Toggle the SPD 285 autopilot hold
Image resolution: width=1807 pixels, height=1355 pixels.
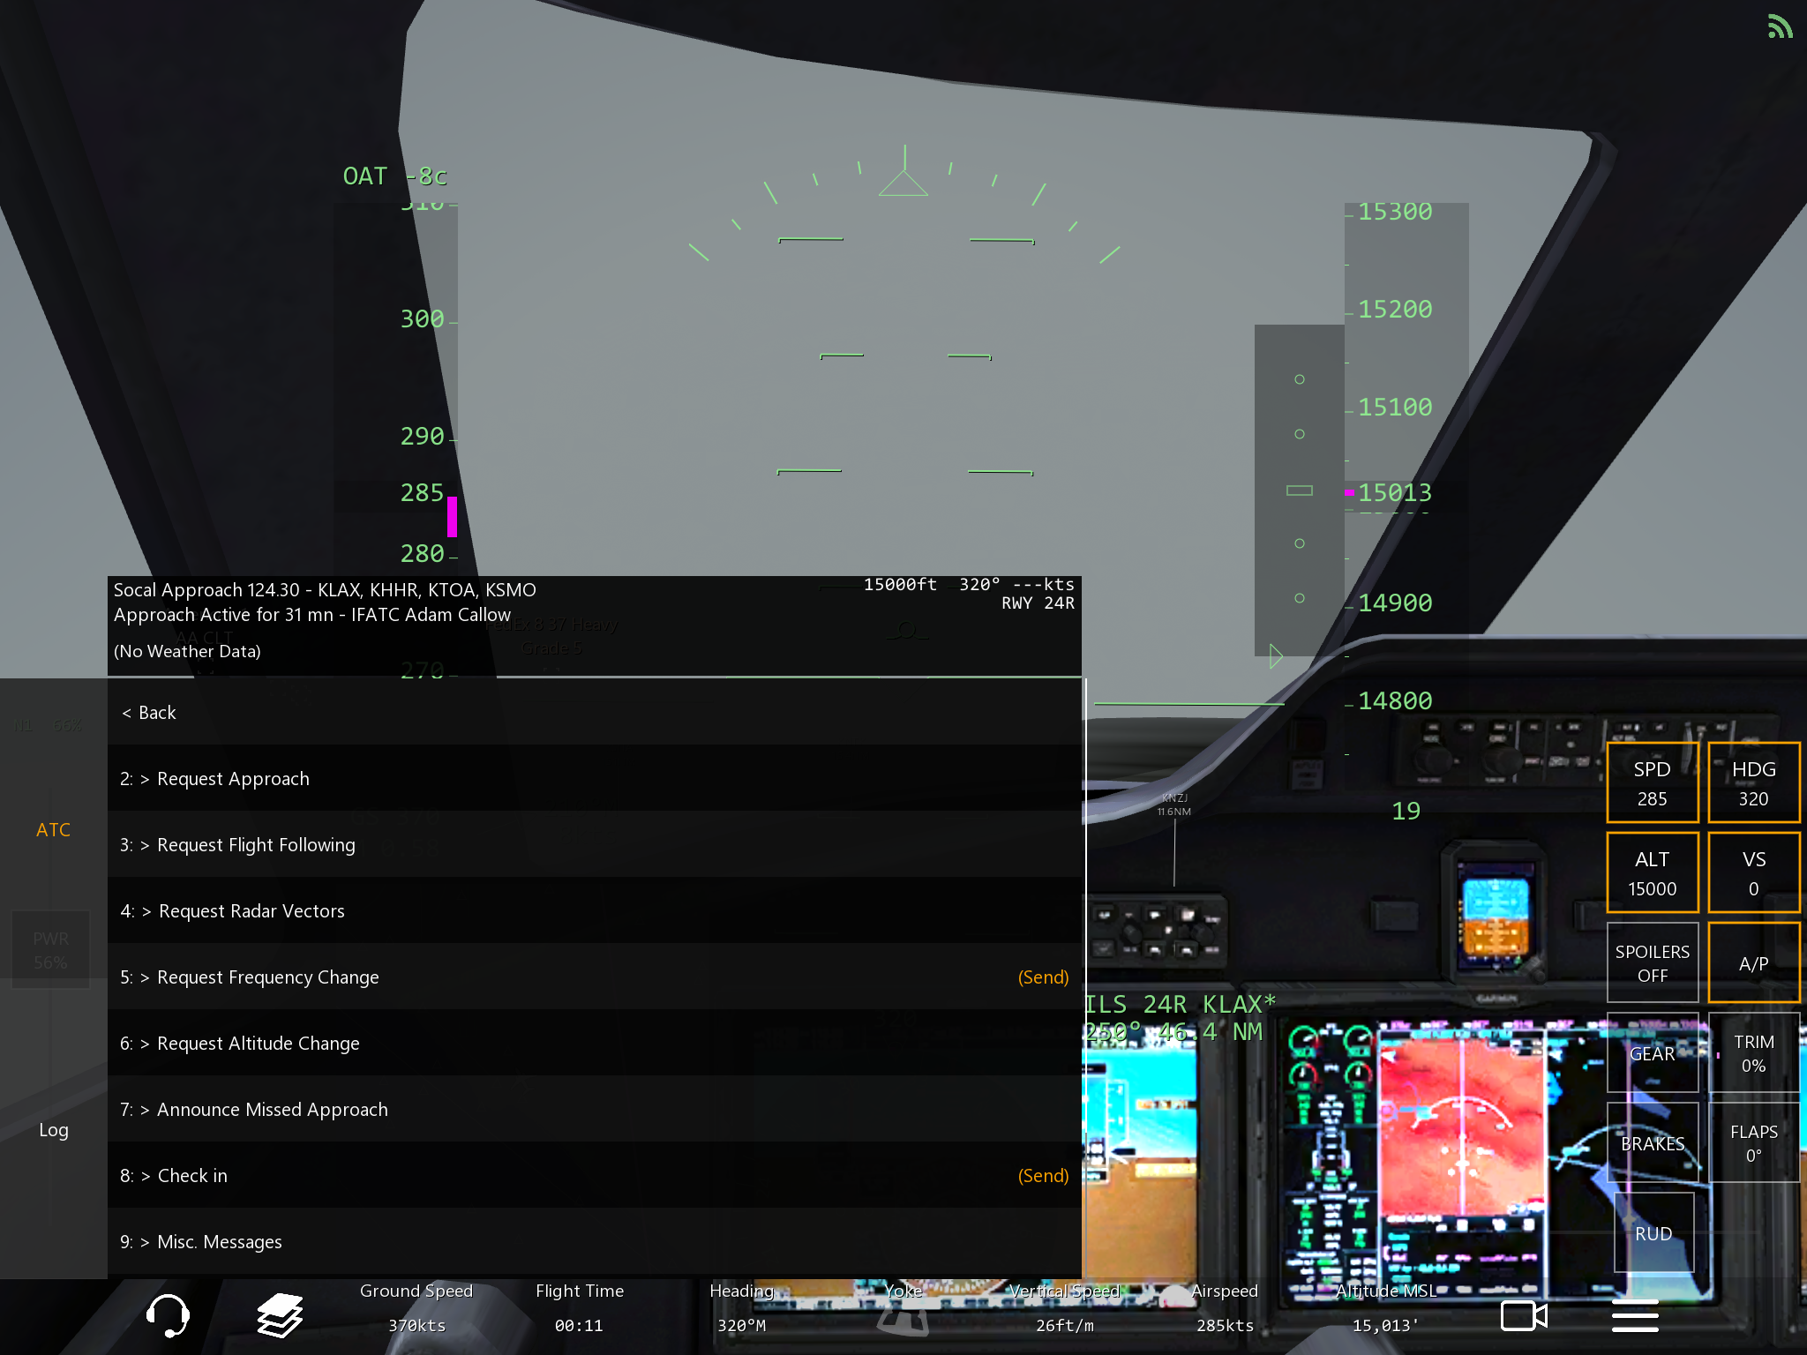click(1652, 783)
